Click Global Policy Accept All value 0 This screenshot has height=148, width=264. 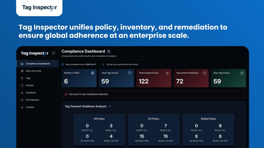click(x=196, y=126)
